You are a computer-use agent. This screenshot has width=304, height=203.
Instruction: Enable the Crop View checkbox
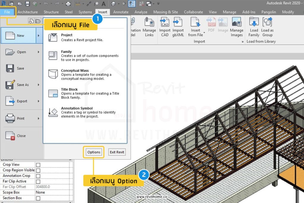[x=38, y=164]
